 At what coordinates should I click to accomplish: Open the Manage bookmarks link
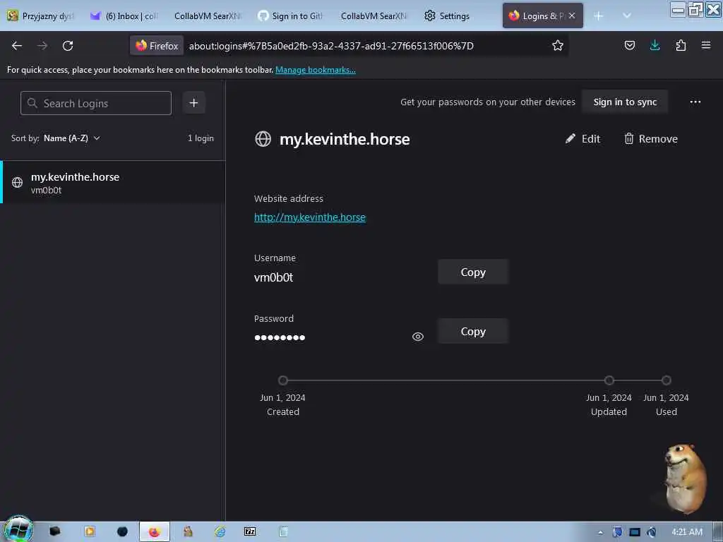pyautogui.click(x=316, y=70)
